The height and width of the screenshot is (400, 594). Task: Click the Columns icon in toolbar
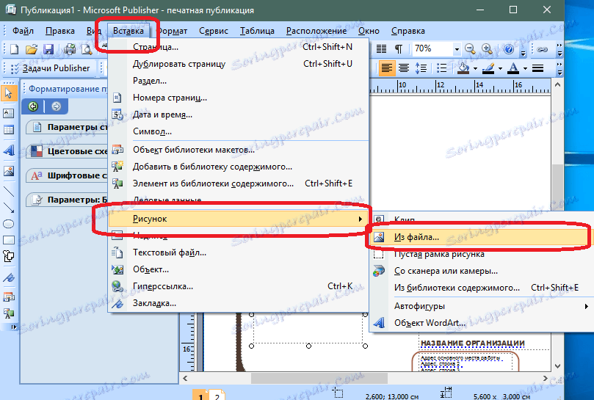point(382,49)
